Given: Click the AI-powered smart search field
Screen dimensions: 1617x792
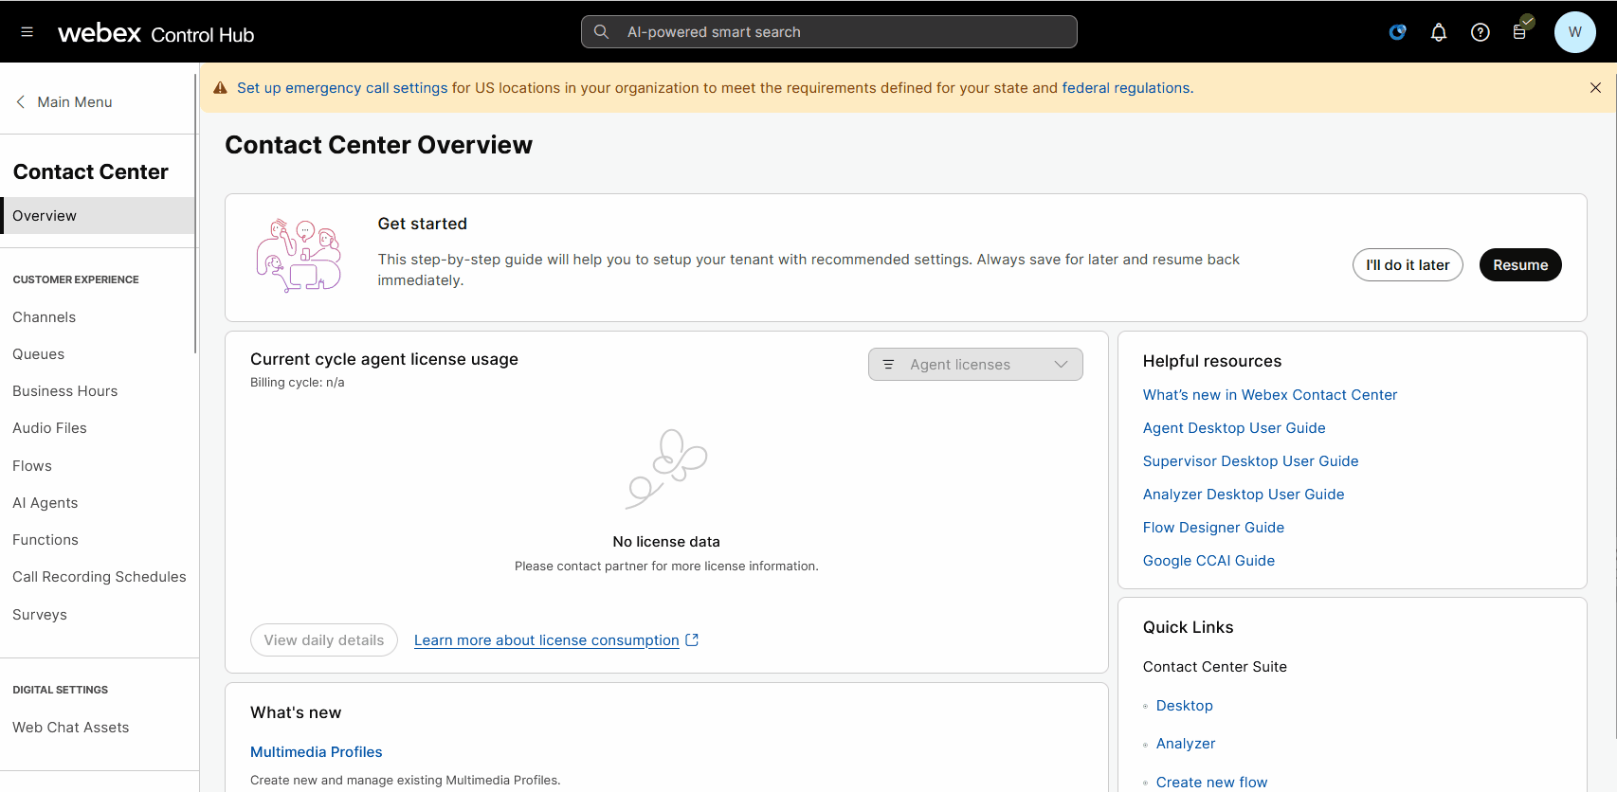Looking at the screenshot, I should tap(828, 32).
